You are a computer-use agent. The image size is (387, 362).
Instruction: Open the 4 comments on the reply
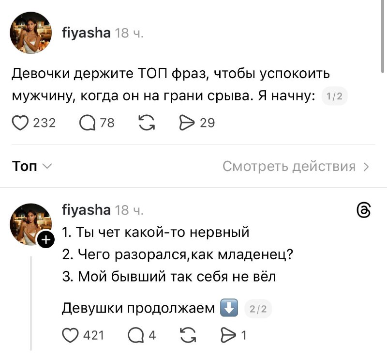[x=135, y=335]
